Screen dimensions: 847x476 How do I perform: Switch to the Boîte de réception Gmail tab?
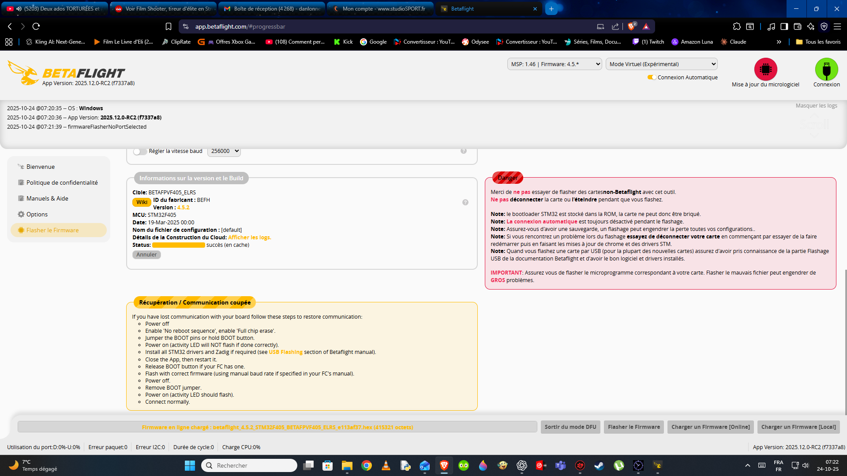272,9
